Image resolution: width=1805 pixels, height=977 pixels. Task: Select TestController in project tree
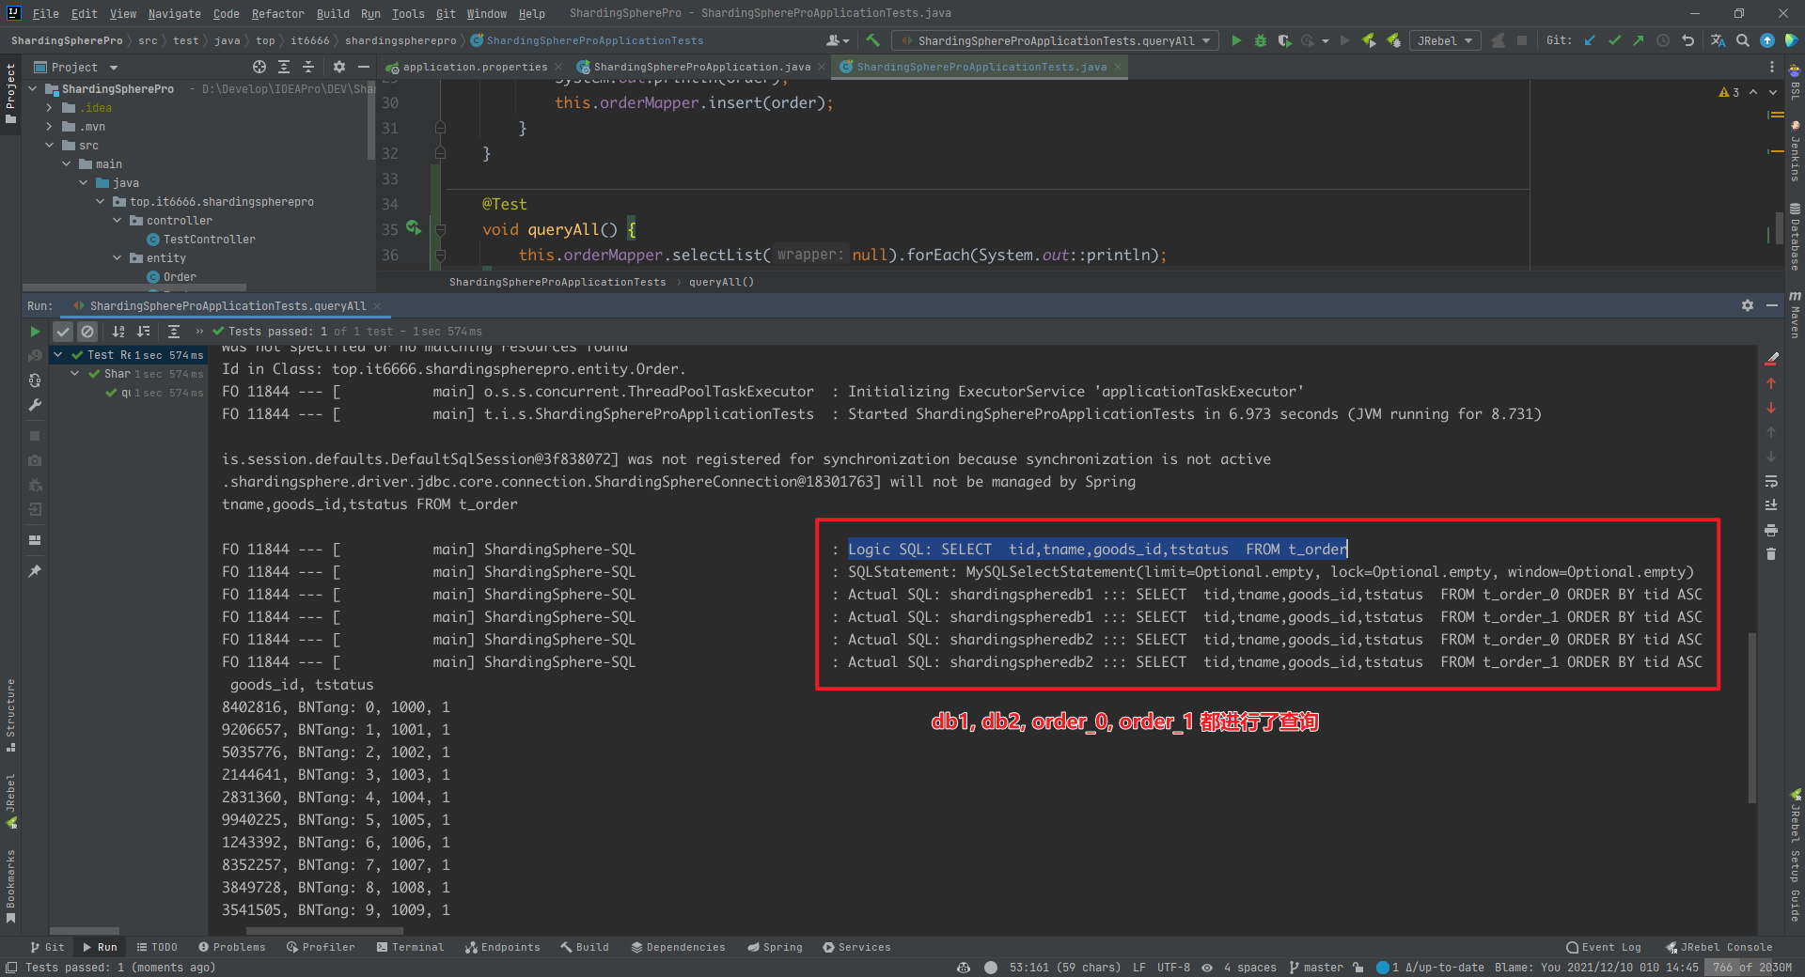pos(200,239)
